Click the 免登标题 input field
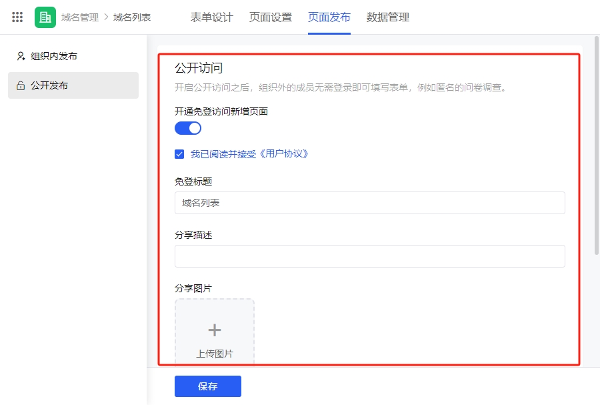 point(369,203)
